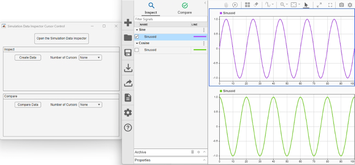Click the export share arrow icon

(128, 83)
